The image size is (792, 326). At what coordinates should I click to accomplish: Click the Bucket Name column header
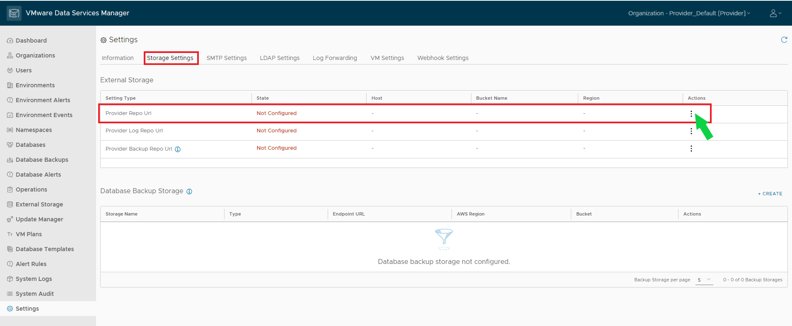coord(492,98)
